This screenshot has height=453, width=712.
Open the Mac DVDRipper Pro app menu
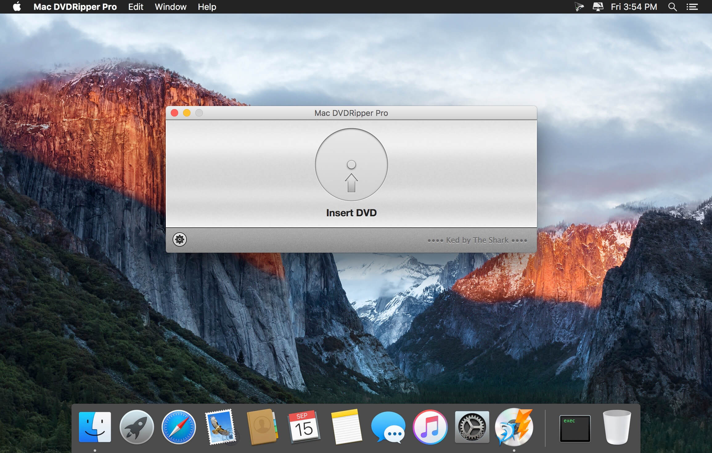pyautogui.click(x=75, y=7)
